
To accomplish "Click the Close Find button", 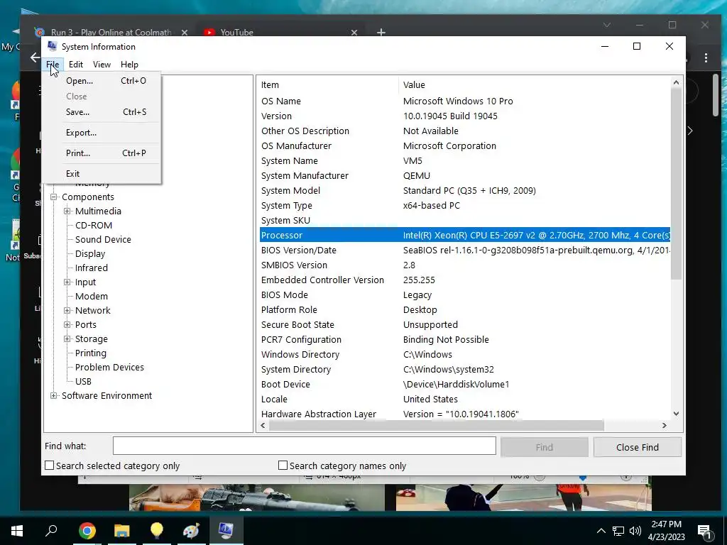I will point(638,447).
